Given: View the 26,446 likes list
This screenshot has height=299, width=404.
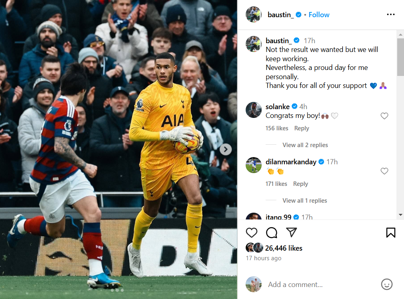Looking at the screenshot, I should point(284,248).
